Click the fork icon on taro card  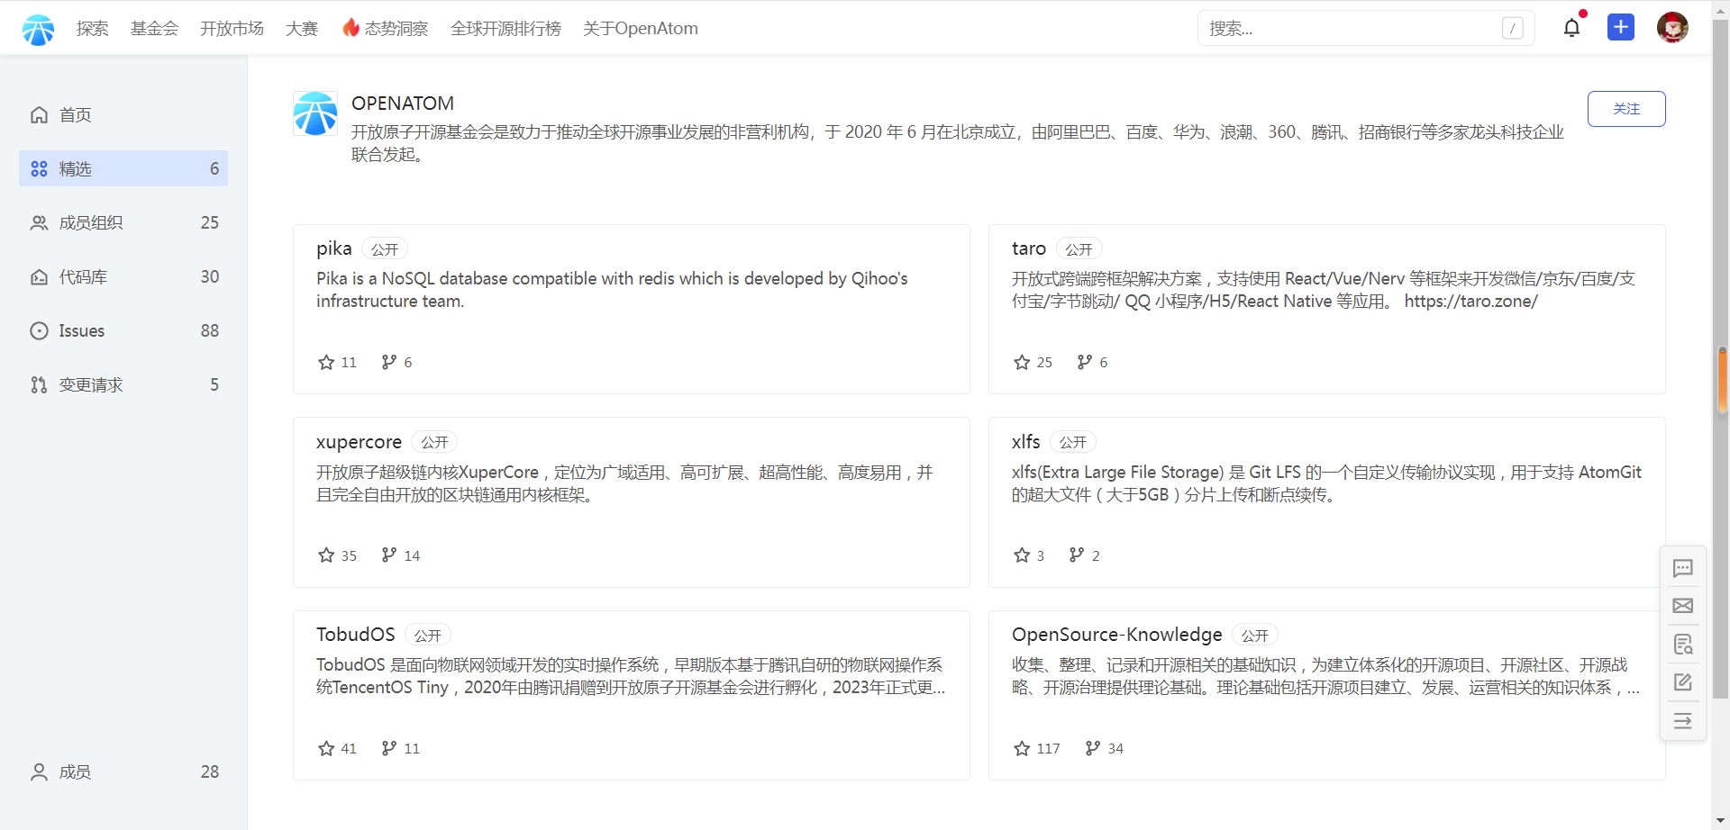point(1084,362)
